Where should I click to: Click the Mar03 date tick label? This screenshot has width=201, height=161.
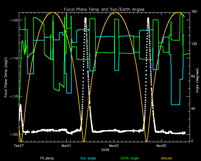[114, 146]
